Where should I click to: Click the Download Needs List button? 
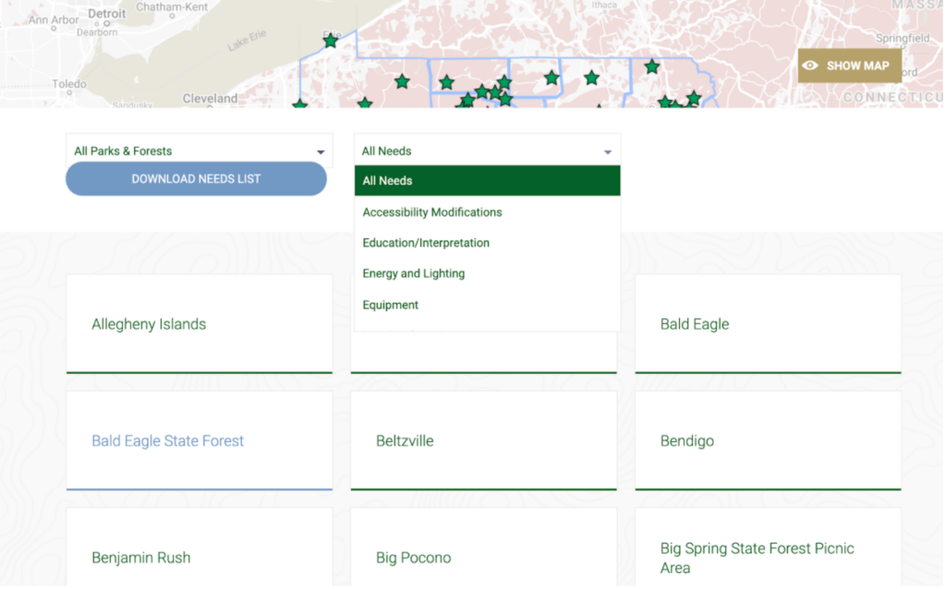click(196, 179)
